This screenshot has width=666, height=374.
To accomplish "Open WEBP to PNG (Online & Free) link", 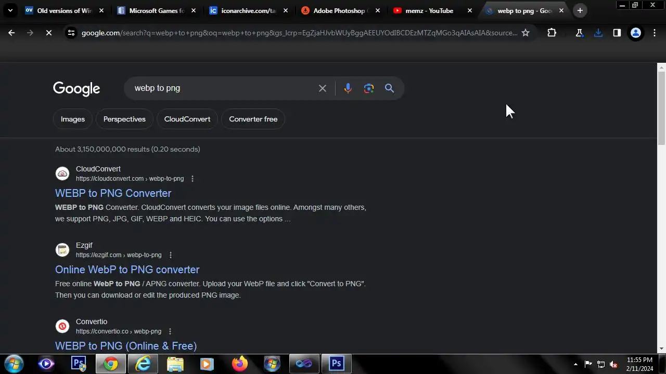I will coord(126,346).
